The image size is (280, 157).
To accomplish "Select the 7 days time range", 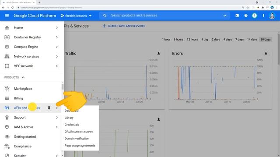I will (239, 40).
